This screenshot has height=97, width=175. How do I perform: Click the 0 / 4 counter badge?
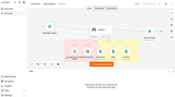(137, 4)
